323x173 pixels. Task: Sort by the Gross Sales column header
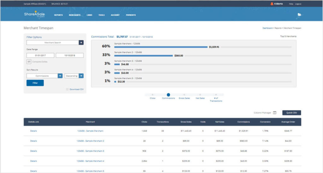coord(186,122)
